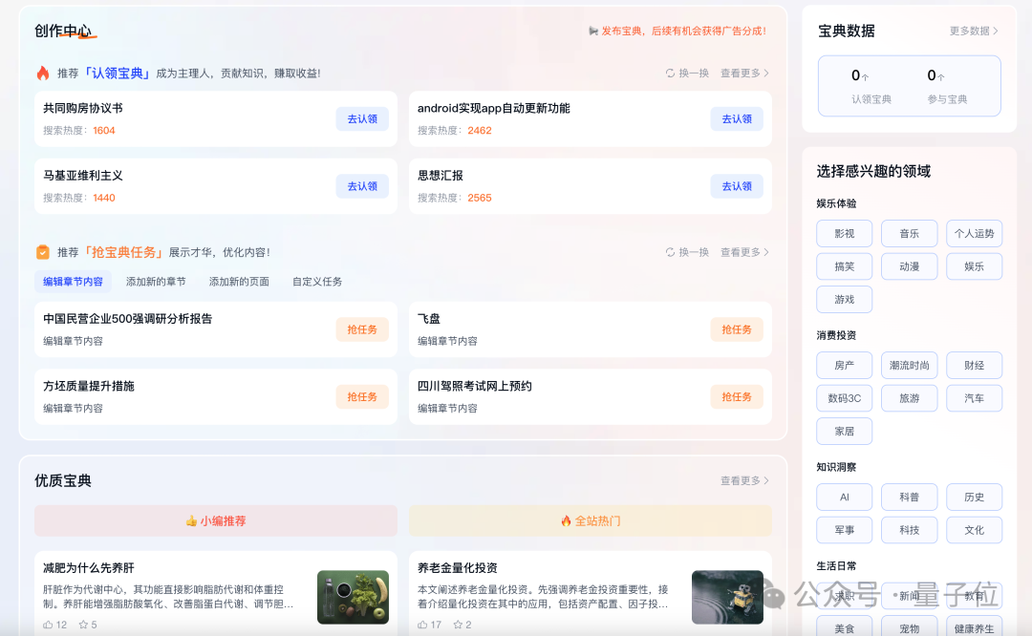Click 去认领 for 马基亚维利主义

pyautogui.click(x=362, y=186)
